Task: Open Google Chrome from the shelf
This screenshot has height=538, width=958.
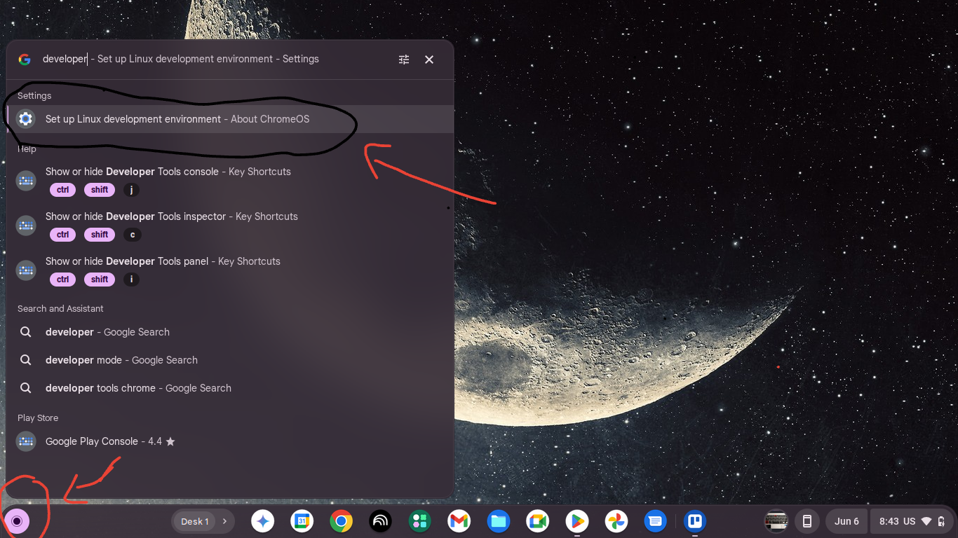Action: coord(342,521)
